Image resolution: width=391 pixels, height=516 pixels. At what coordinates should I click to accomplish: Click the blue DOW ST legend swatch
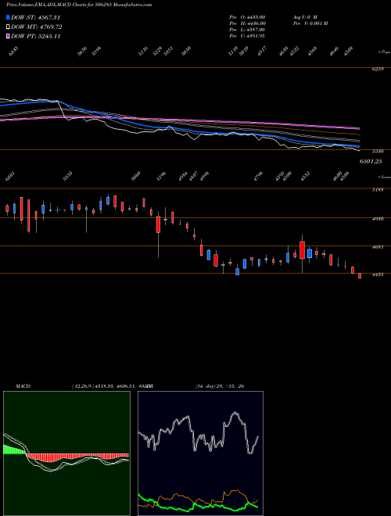click(x=9, y=17)
